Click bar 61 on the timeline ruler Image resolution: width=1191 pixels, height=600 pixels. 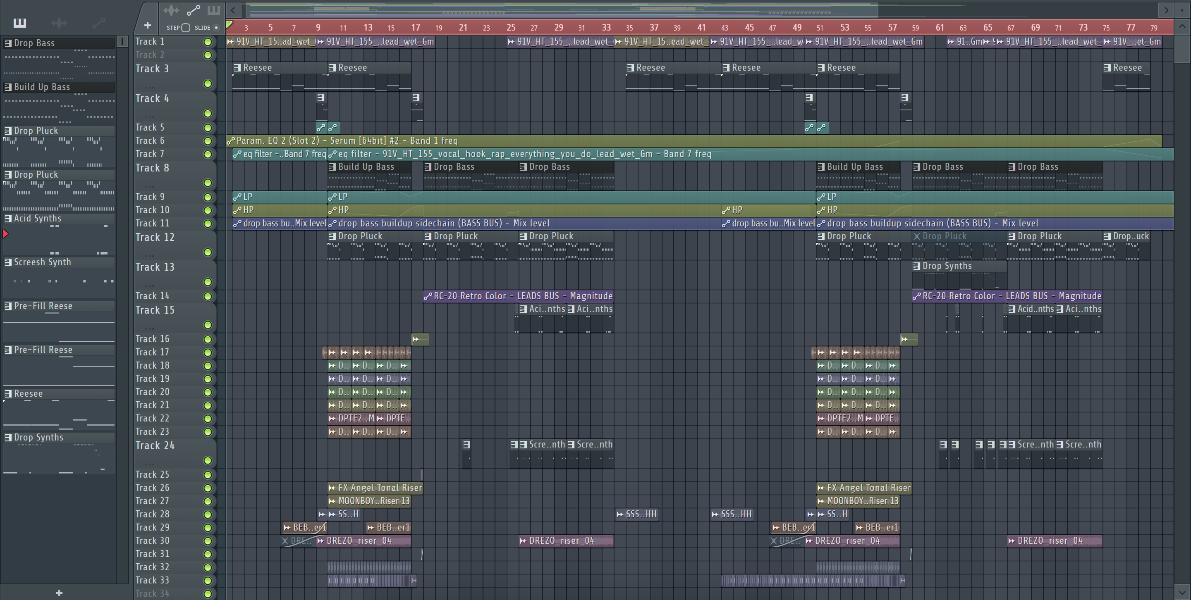click(940, 28)
